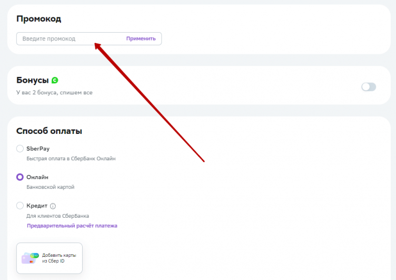Click the Промокод section heading
396x280 pixels.
[39, 19]
